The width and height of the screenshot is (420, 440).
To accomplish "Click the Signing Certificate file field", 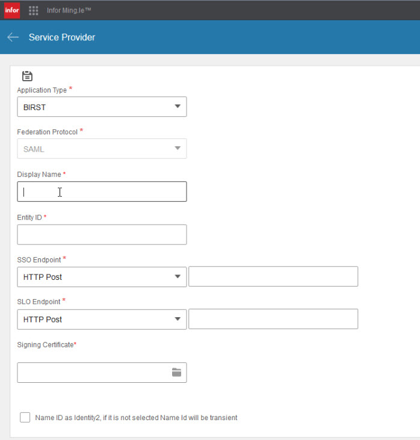I will [102, 373].
